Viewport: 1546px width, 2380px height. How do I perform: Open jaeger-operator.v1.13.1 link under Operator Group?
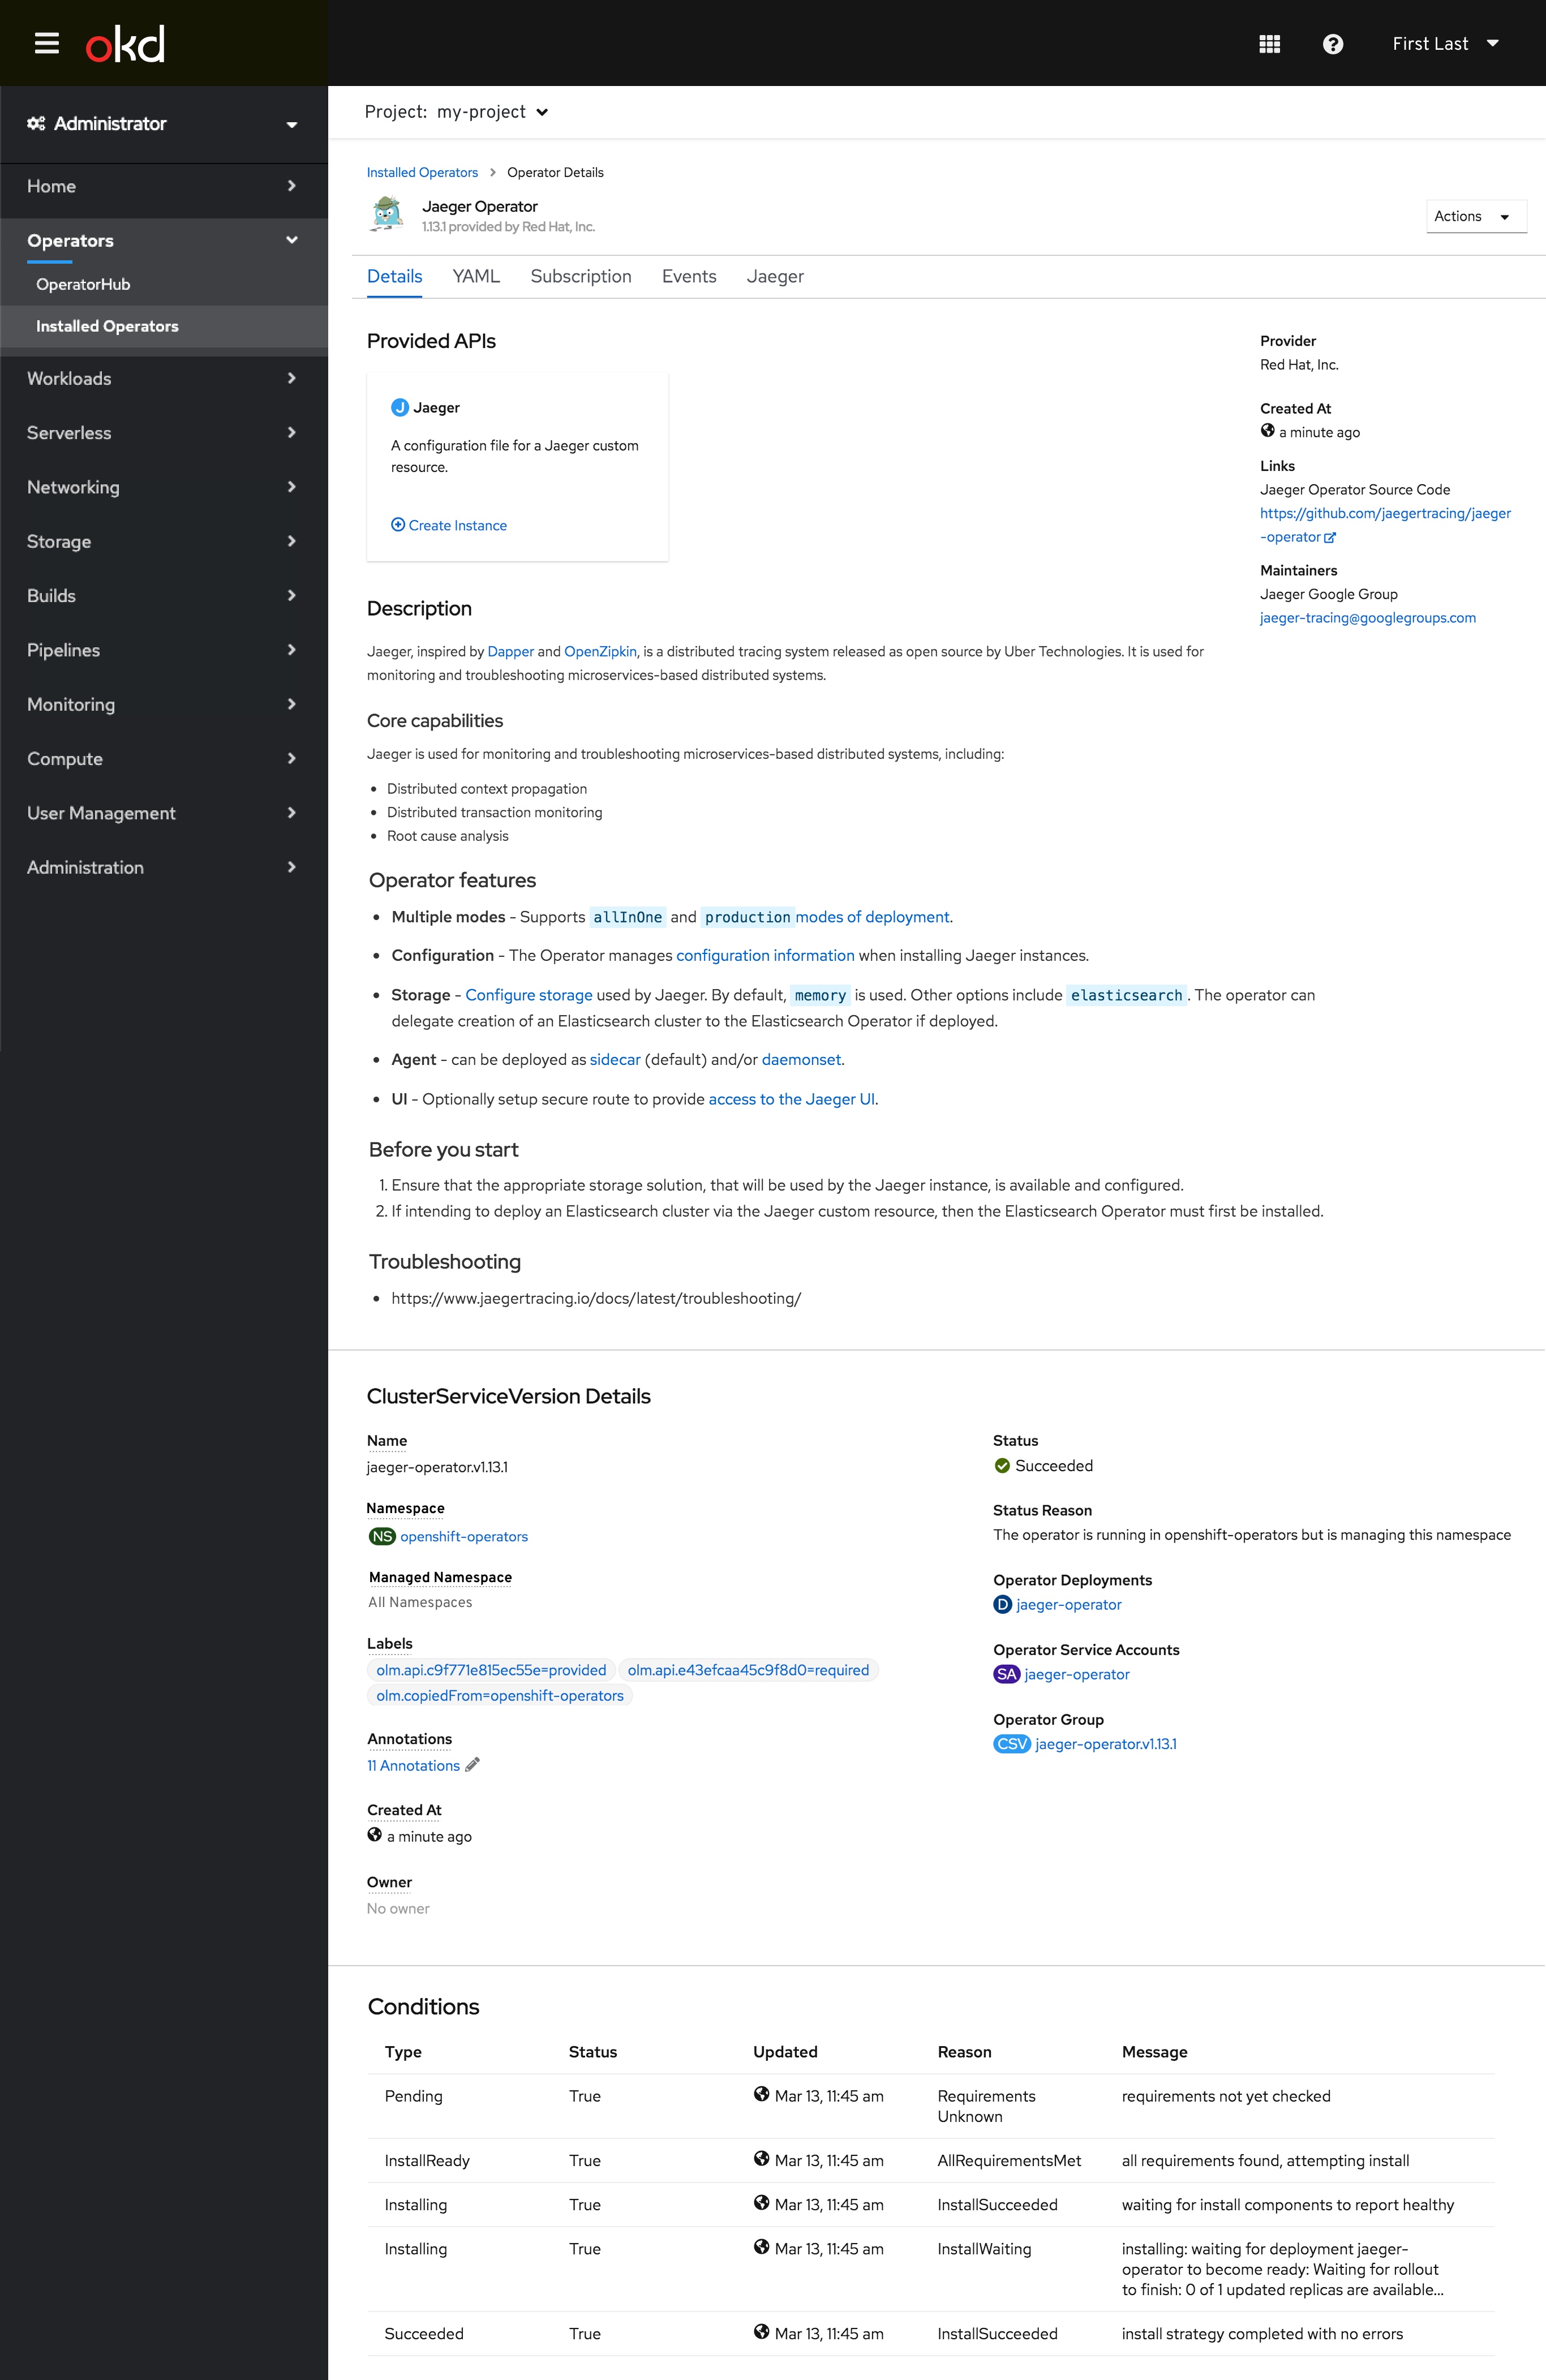(x=1106, y=1744)
